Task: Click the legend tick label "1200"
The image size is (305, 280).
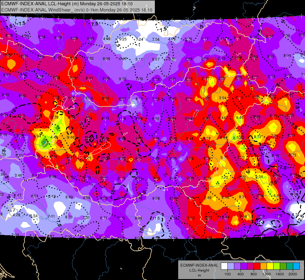Action: click(266, 274)
